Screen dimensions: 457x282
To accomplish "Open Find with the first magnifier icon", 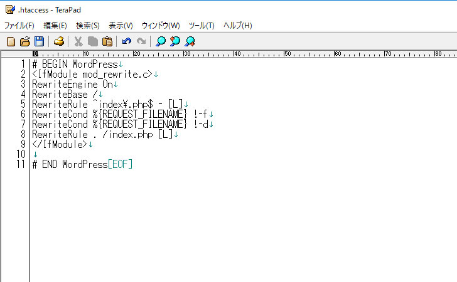I will click(161, 41).
